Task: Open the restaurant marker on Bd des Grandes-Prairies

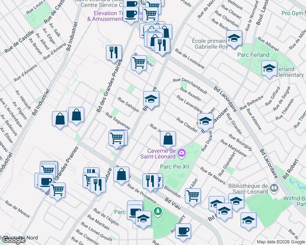Action: point(114,53)
